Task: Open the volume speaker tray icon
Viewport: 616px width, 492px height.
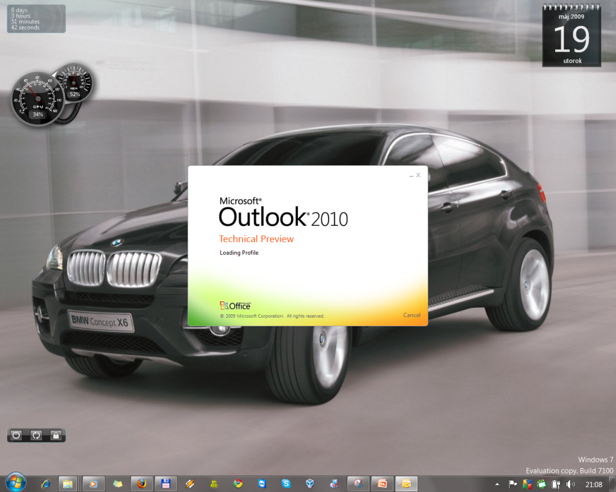Action: click(570, 484)
